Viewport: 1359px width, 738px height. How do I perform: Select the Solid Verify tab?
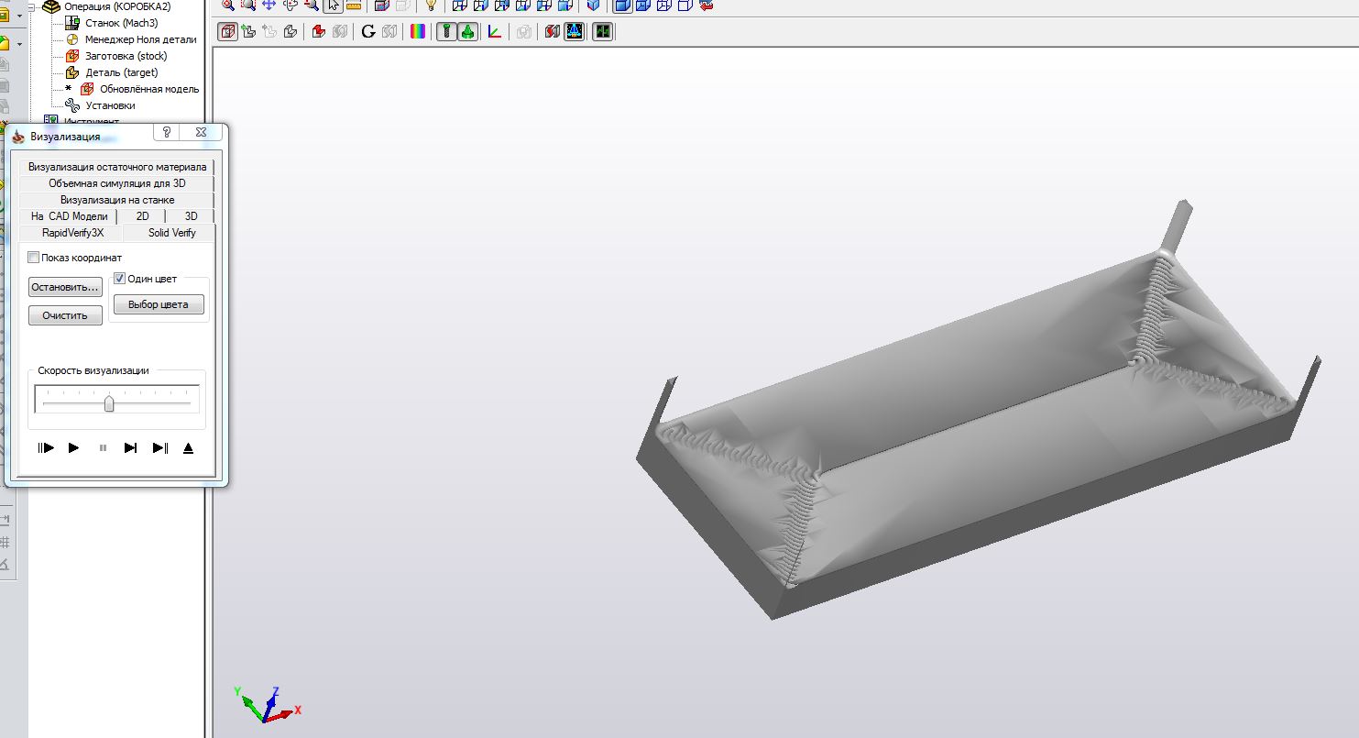pyautogui.click(x=172, y=233)
